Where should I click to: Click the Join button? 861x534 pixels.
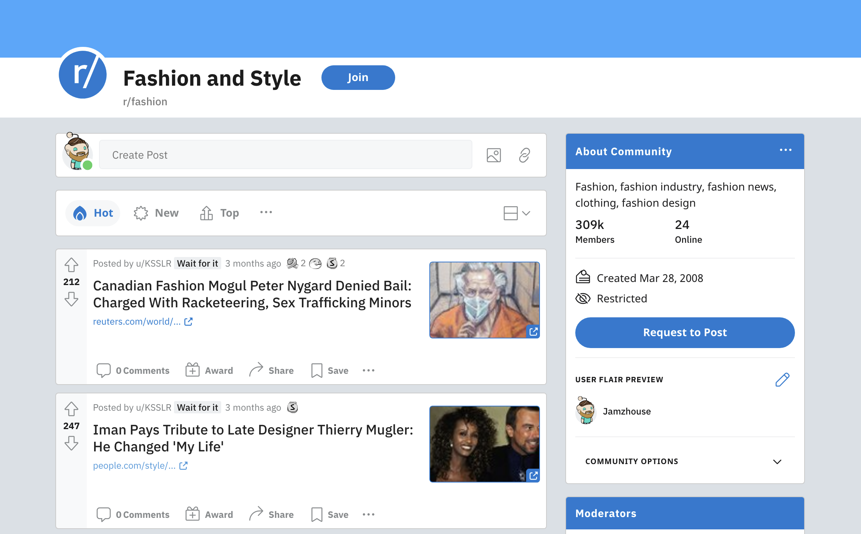click(358, 78)
